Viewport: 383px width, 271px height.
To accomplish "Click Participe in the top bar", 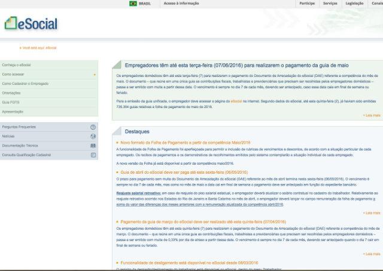I will [307, 4].
